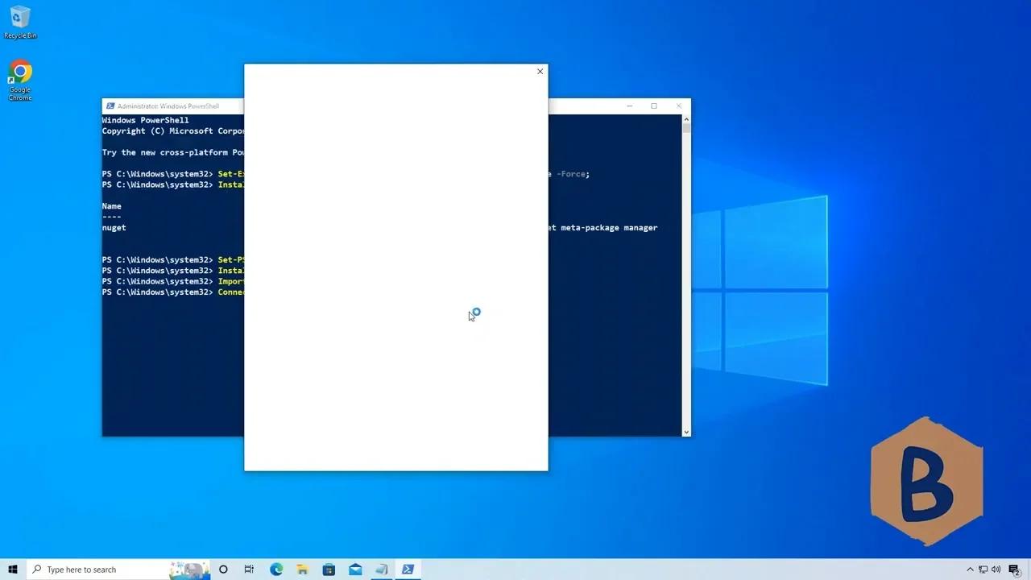Open the Action Center notifications
Viewport: 1031px width, 580px height.
[1014, 570]
